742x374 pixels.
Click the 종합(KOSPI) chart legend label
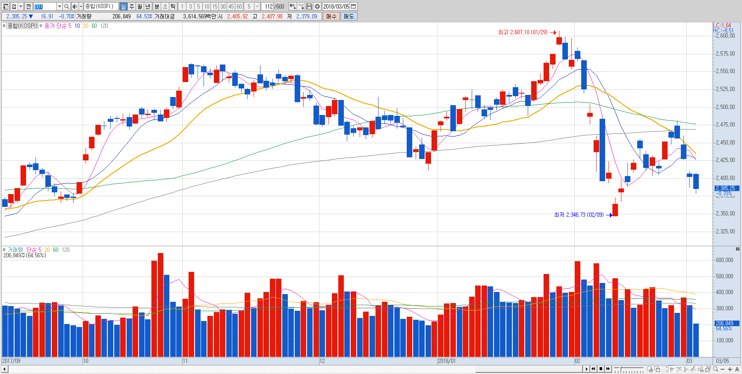[23, 26]
